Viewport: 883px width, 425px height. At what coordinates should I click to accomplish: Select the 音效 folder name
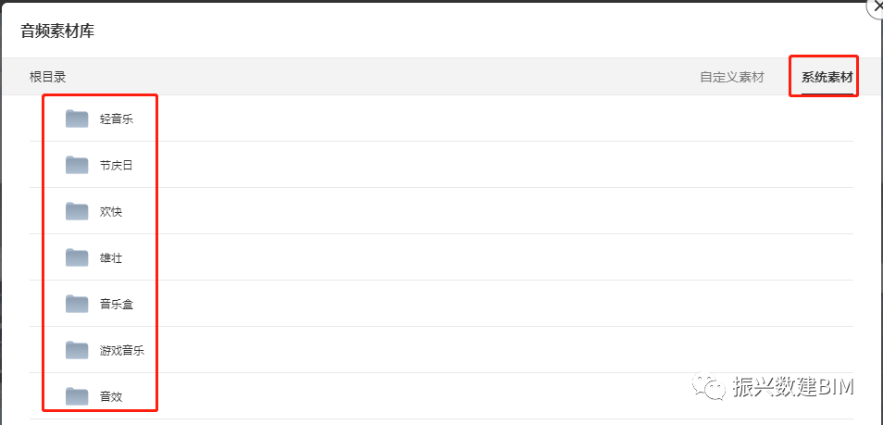[x=111, y=397]
